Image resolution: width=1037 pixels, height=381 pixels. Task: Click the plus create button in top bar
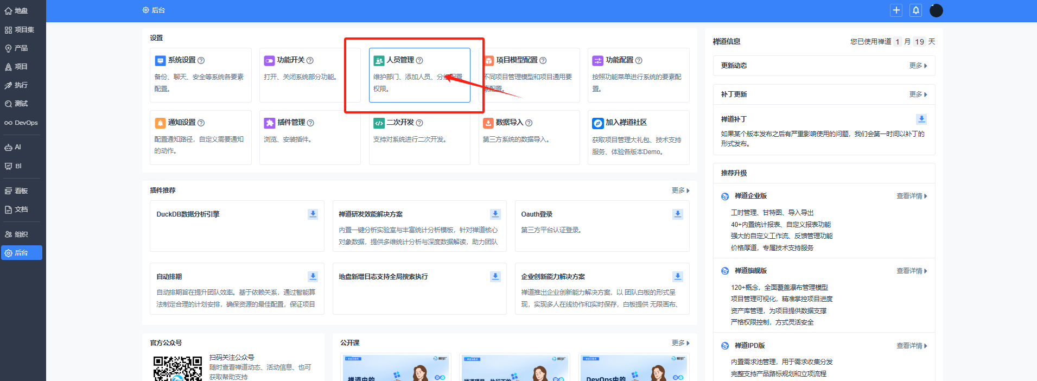896,10
